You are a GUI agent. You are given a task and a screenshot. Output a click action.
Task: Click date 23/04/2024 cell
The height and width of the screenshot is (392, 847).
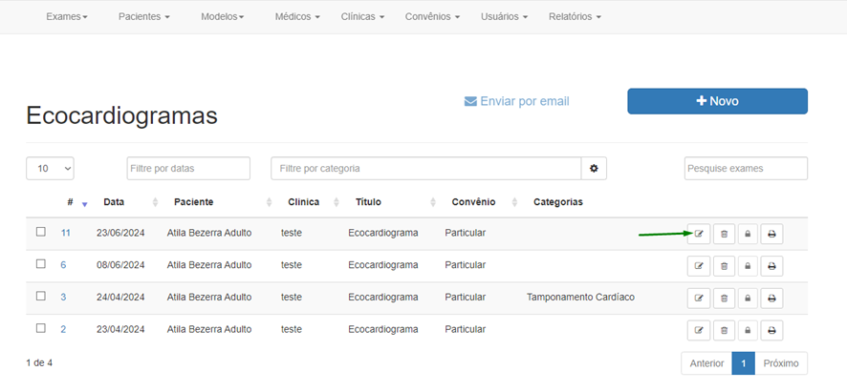(120, 329)
